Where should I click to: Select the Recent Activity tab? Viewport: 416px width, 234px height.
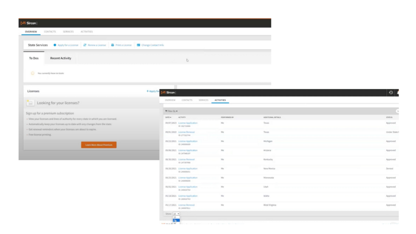[61, 58]
